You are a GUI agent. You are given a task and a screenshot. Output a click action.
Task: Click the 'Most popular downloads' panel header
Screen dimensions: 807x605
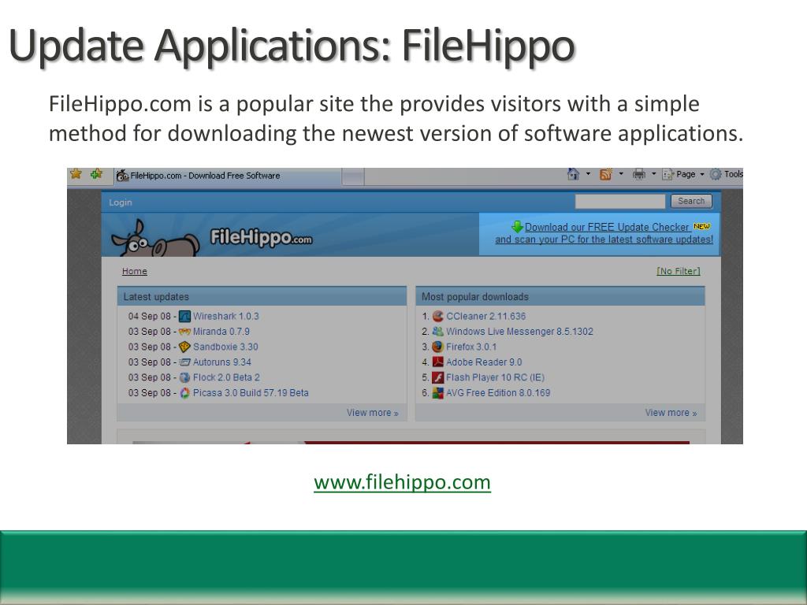560,296
